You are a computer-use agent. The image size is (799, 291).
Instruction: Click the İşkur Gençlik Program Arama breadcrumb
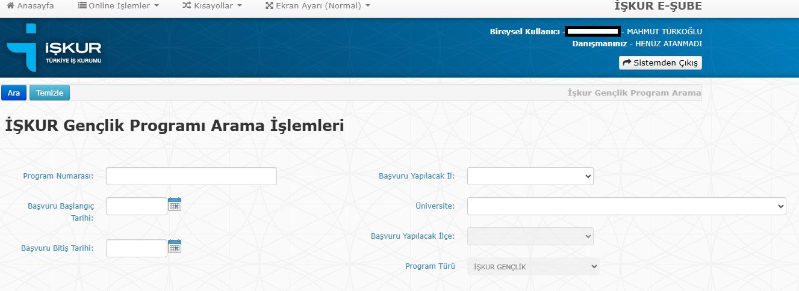[x=634, y=93]
